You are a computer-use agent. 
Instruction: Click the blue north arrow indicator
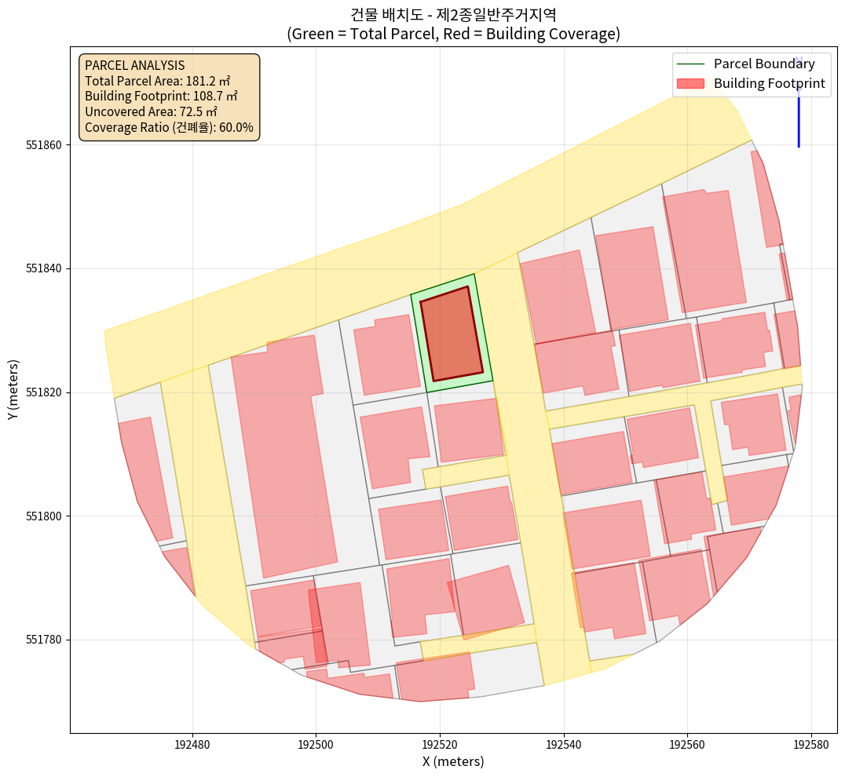[799, 110]
